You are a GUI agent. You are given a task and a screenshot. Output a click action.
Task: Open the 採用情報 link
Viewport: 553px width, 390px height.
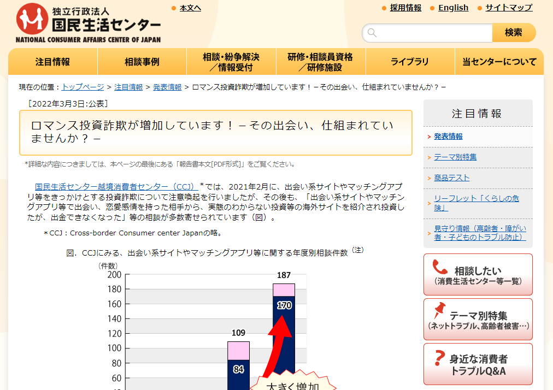(x=405, y=8)
